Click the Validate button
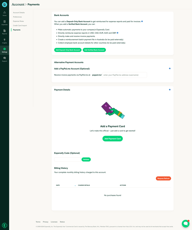Image resolution: width=192 pixels, height=230 pixels. point(86,159)
